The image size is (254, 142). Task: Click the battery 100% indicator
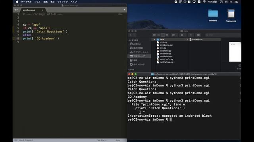tap(212, 2)
